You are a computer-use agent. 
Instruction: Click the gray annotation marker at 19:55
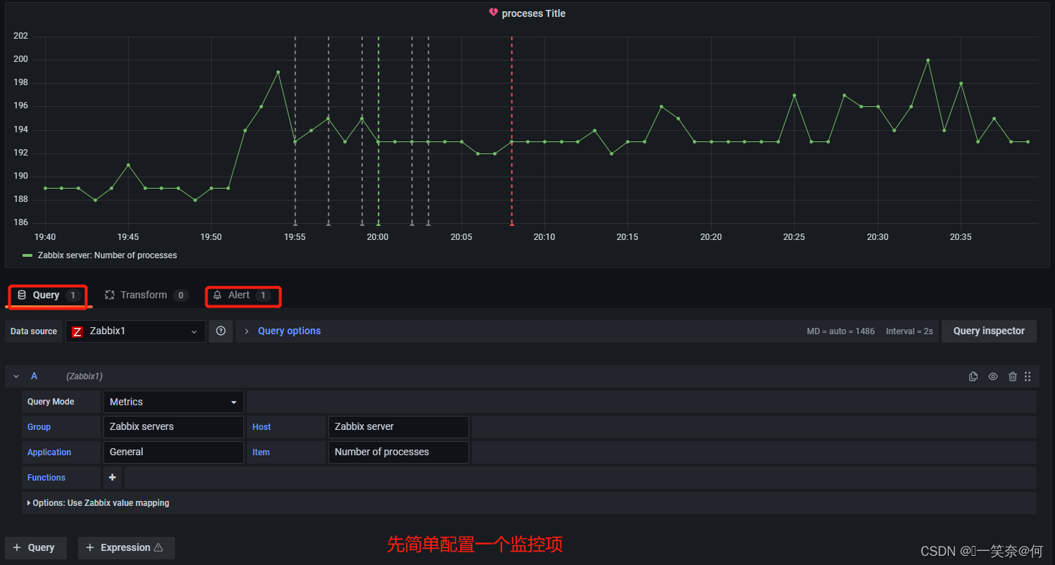click(295, 224)
